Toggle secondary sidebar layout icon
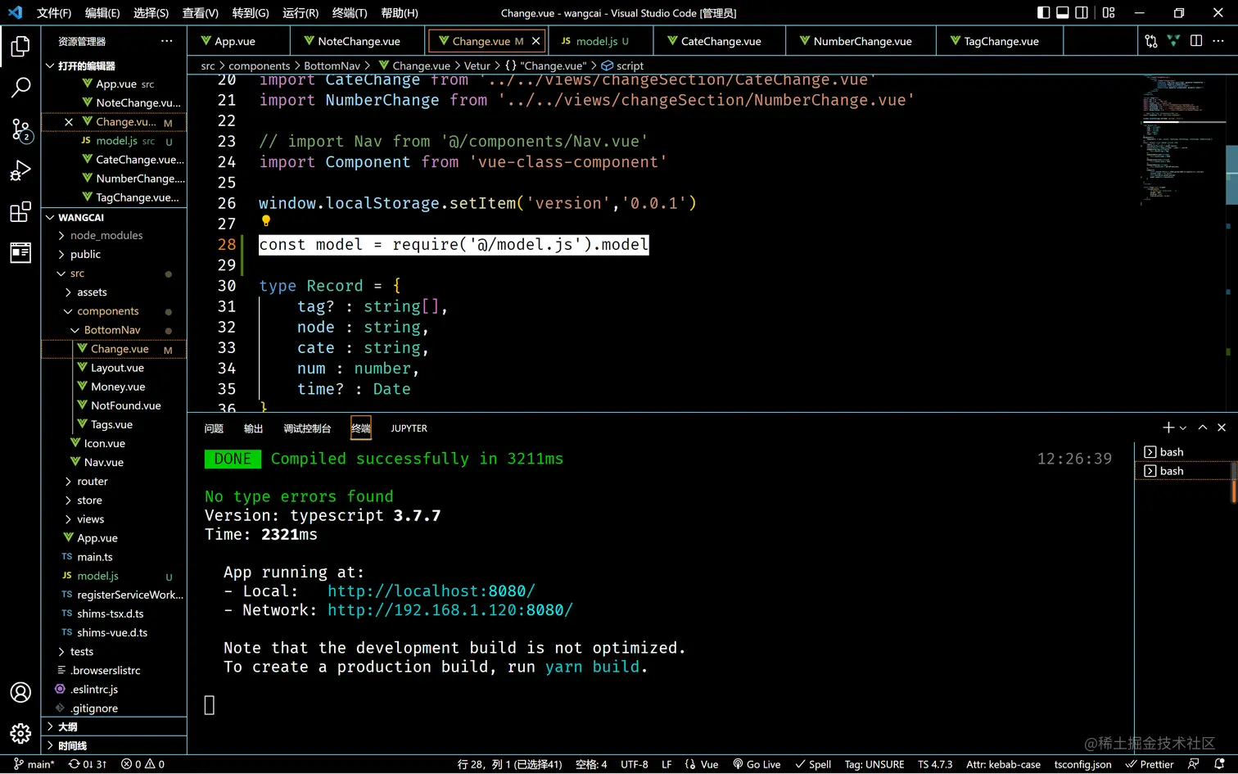This screenshot has width=1238, height=774. tap(1082, 12)
